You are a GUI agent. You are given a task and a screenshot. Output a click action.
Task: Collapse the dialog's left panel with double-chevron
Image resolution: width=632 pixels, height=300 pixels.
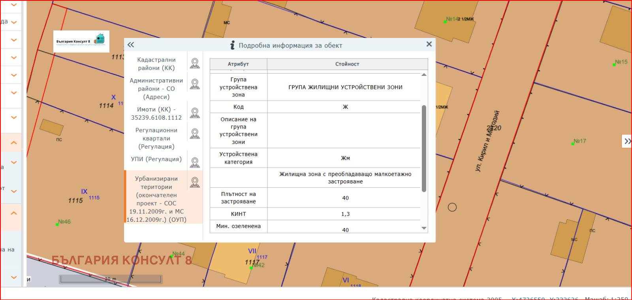(x=131, y=45)
